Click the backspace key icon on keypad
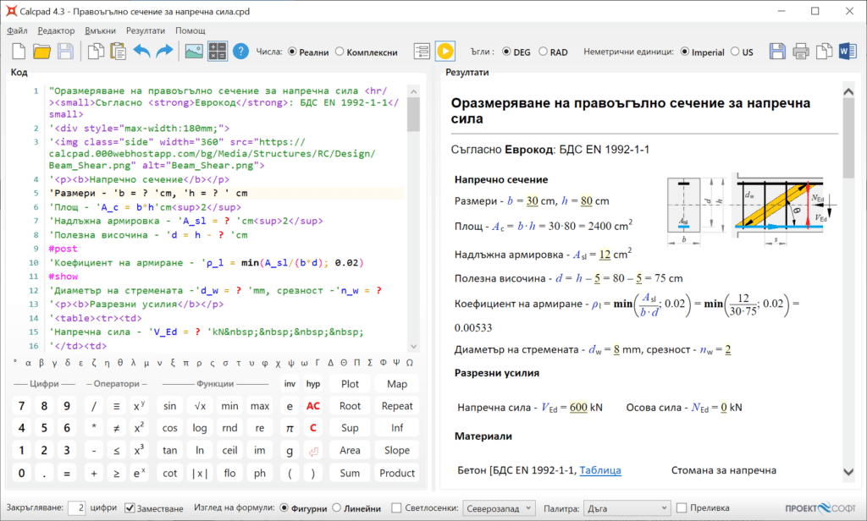The image size is (867, 521). 313,451
